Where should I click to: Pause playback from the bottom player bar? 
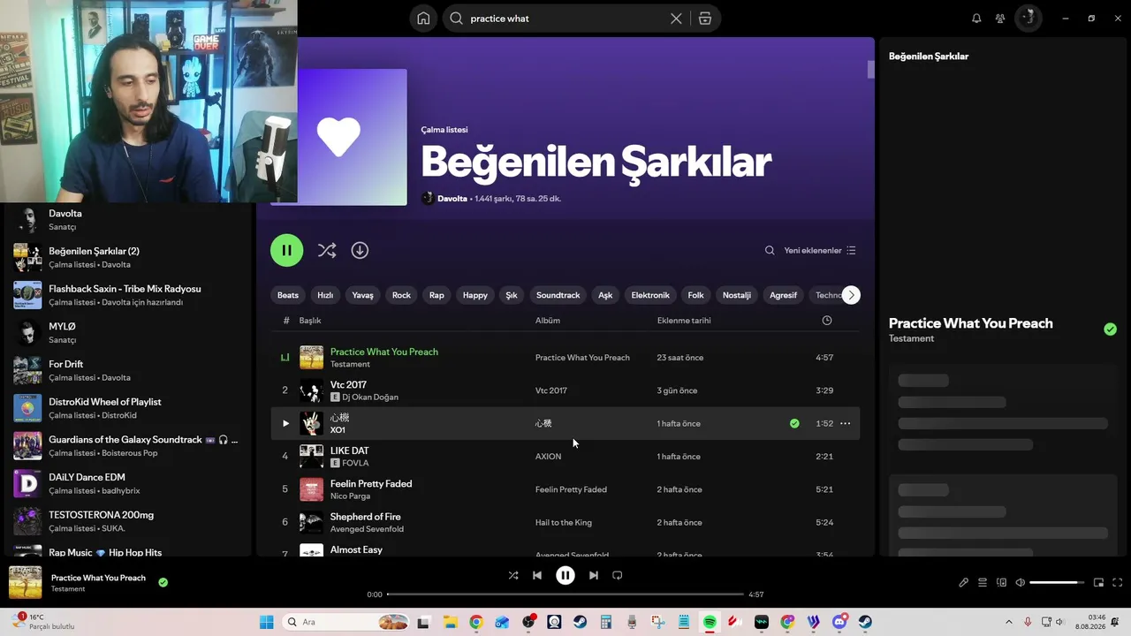pos(565,575)
